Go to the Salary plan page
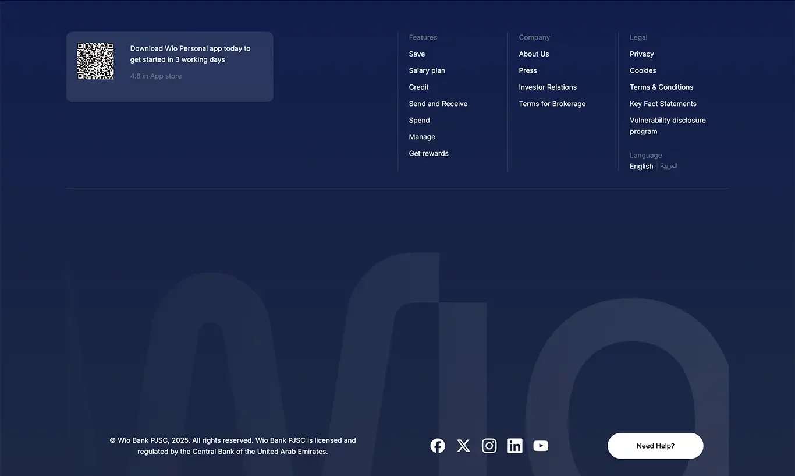 point(427,70)
